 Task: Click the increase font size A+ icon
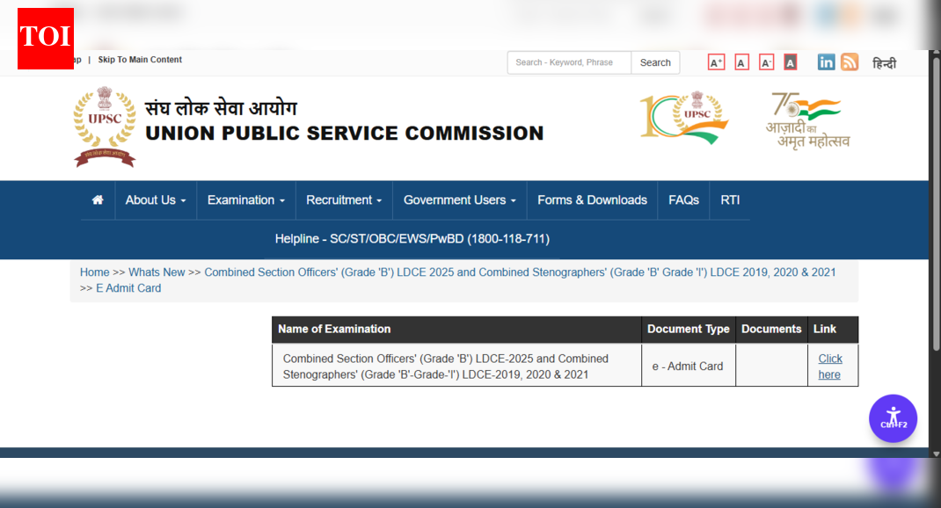[x=716, y=62]
